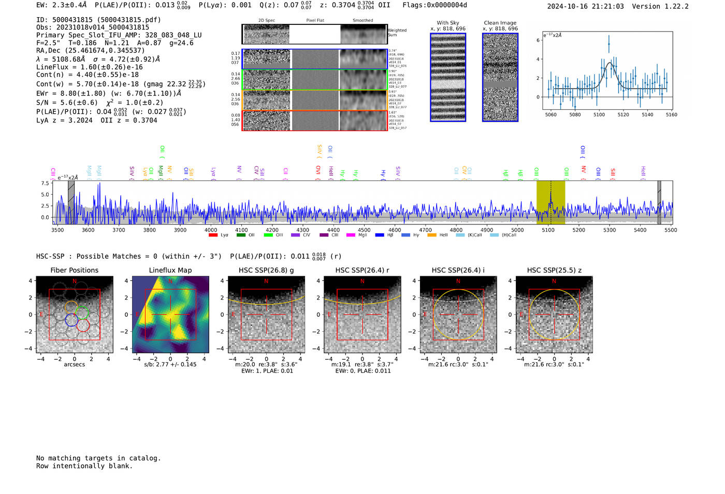The image size is (725, 494).
Task: Click the 'P(Lyα): 0.001' header value
Action: pyautogui.click(x=225, y=5)
